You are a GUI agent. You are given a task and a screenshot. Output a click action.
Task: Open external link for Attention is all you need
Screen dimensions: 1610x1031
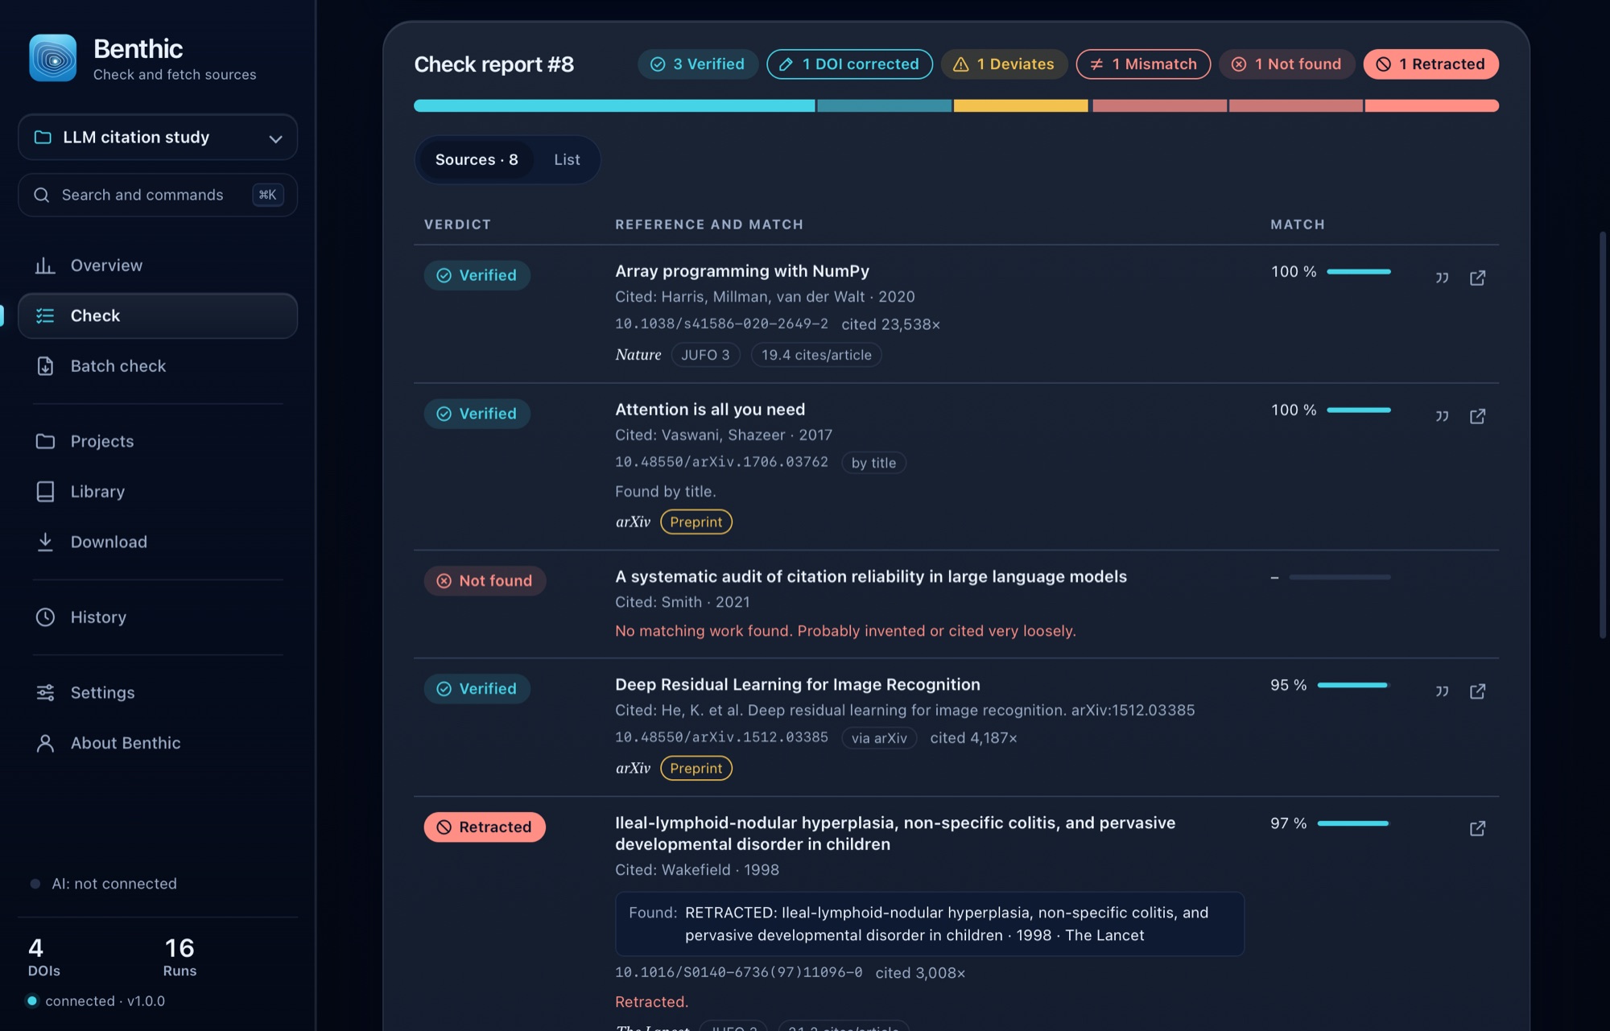[x=1477, y=416]
